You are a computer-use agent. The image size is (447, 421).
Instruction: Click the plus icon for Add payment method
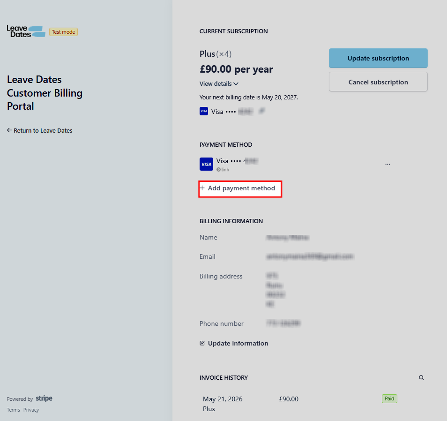pyautogui.click(x=202, y=188)
